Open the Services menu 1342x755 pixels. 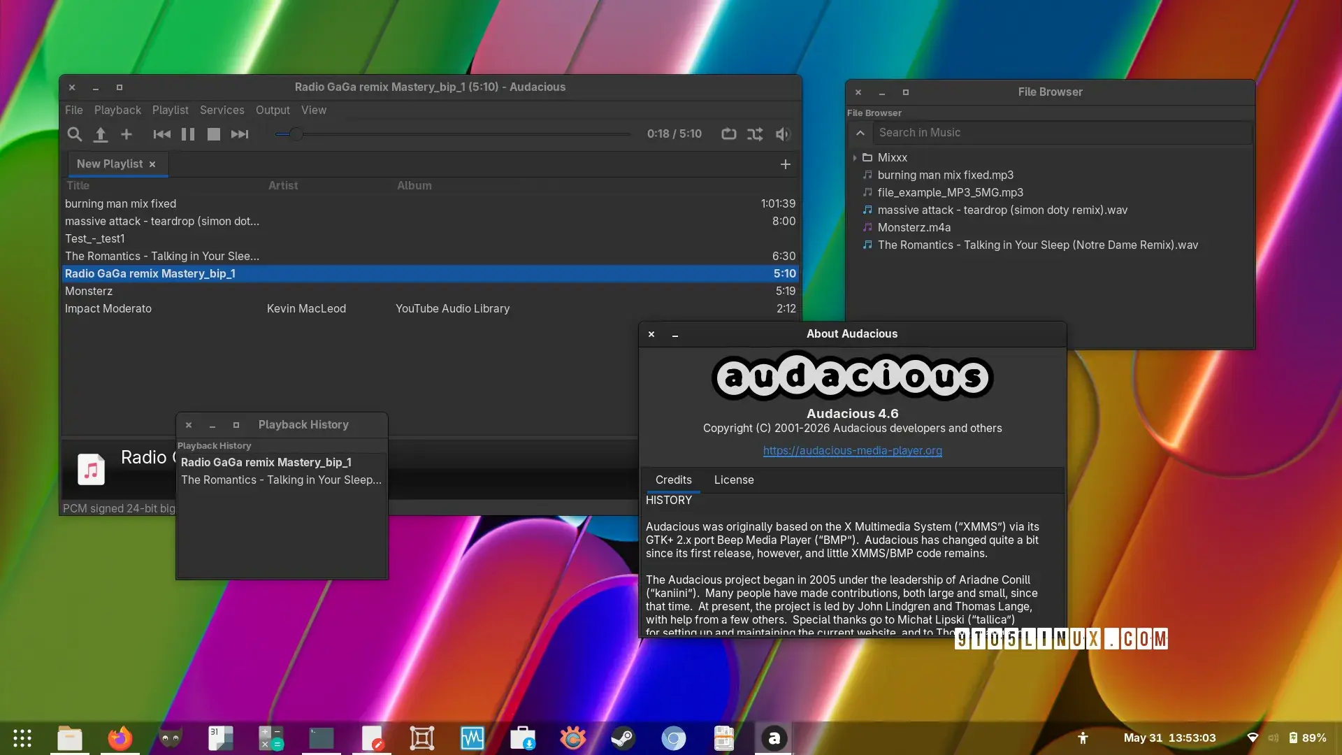222,110
